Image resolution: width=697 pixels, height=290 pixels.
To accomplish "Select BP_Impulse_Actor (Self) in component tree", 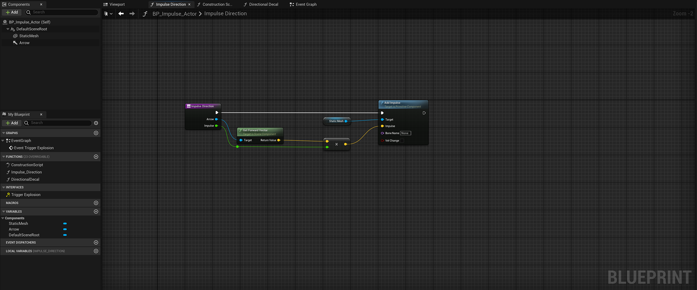I will point(29,22).
